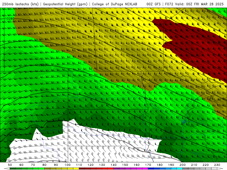Click the "00Z GFS" model run label
This screenshot has height=170, width=227.
pyautogui.click(x=154, y=4)
